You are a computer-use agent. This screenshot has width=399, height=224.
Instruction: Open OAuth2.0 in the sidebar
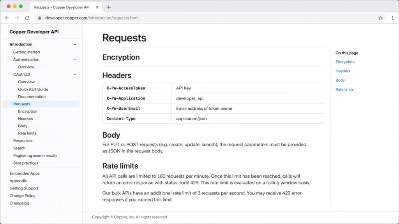point(22,74)
